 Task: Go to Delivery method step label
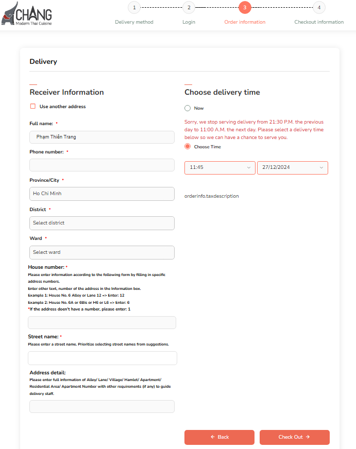(x=134, y=22)
